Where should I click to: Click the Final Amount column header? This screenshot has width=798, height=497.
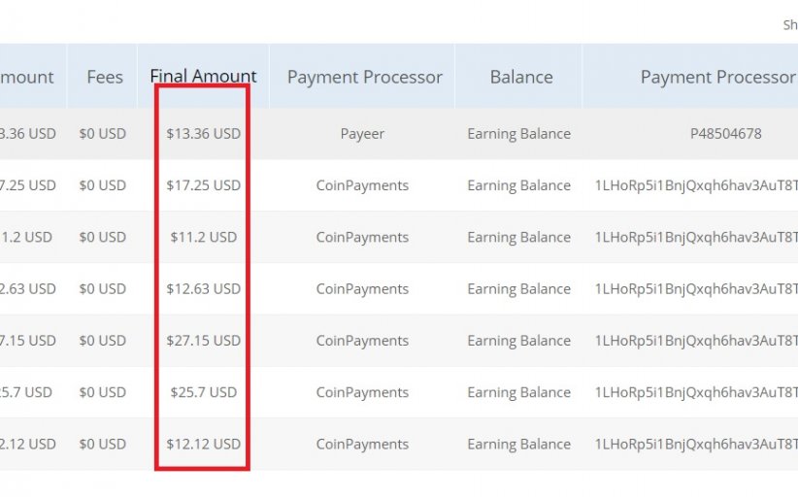pos(203,77)
